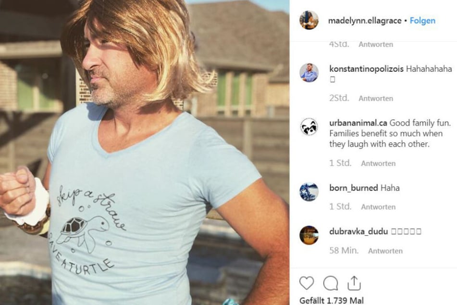Like the post with the heart icon

pyautogui.click(x=307, y=283)
